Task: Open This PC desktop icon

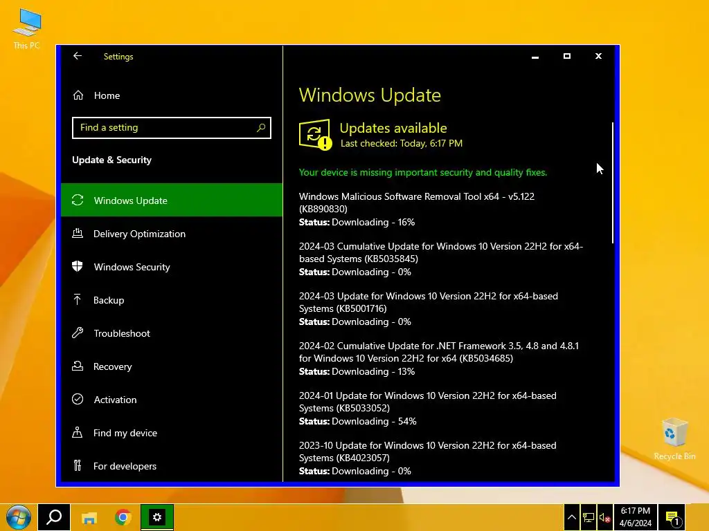Action: pyautogui.click(x=27, y=29)
